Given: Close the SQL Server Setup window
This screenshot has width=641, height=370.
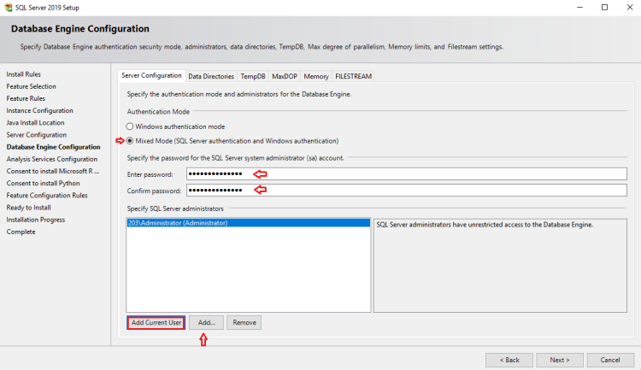Looking at the screenshot, I should click(630, 8).
